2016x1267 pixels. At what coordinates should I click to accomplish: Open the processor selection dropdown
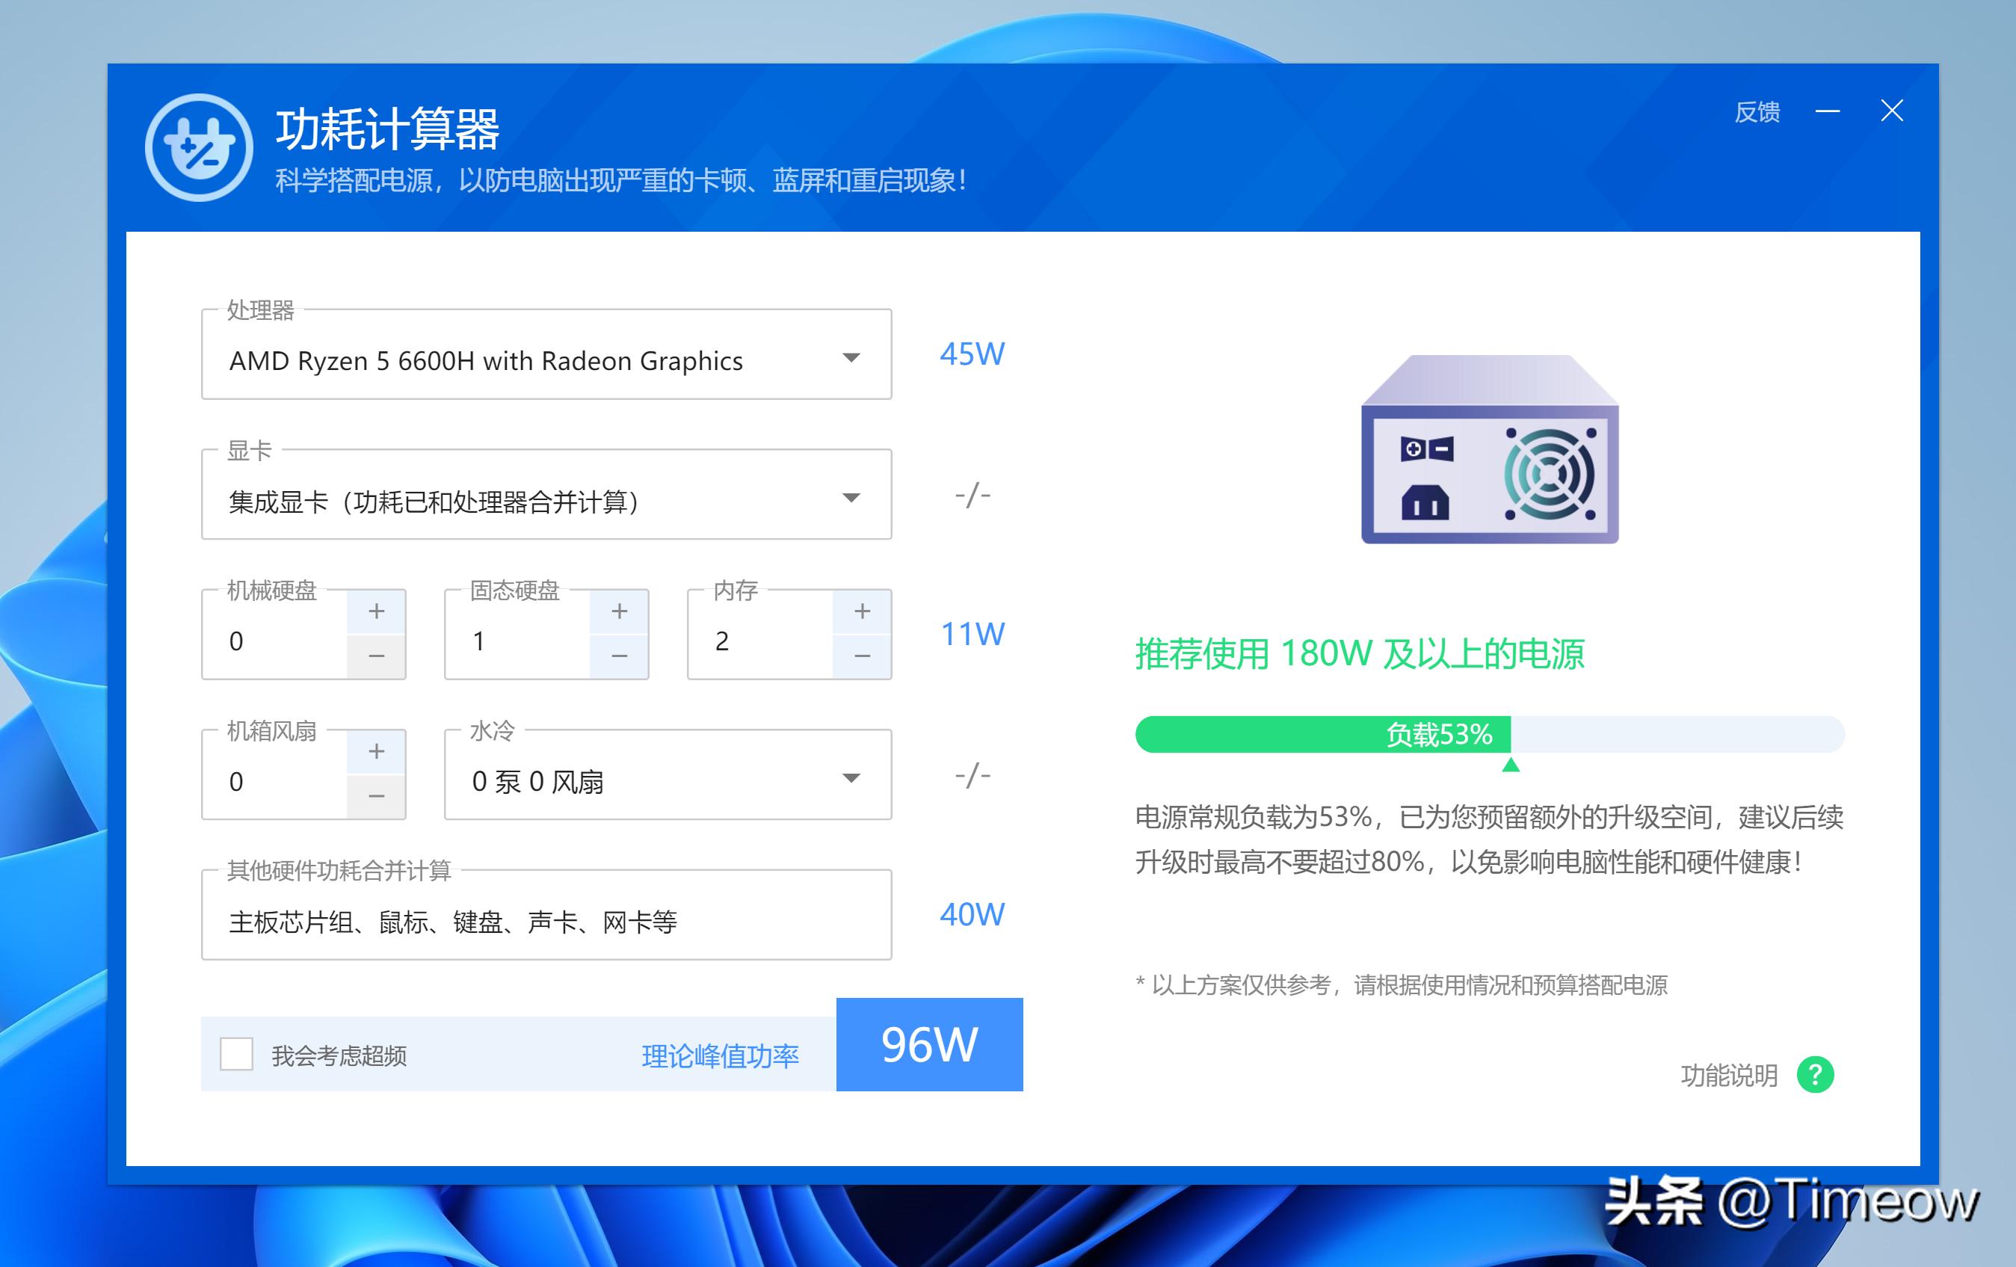coord(851,358)
